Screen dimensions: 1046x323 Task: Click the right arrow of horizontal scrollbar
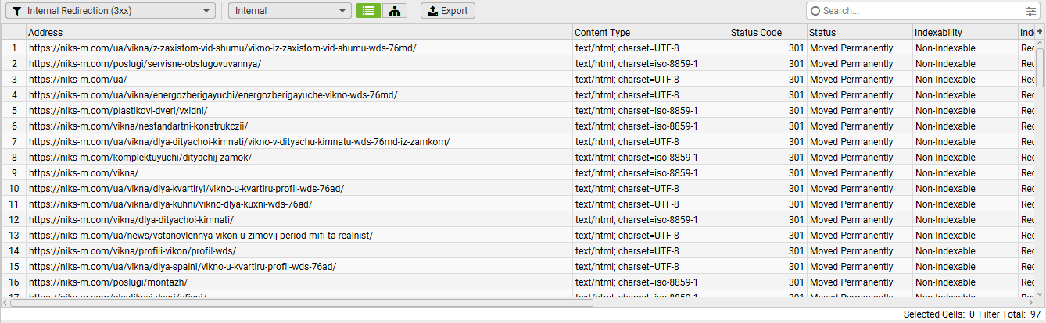point(1030,303)
